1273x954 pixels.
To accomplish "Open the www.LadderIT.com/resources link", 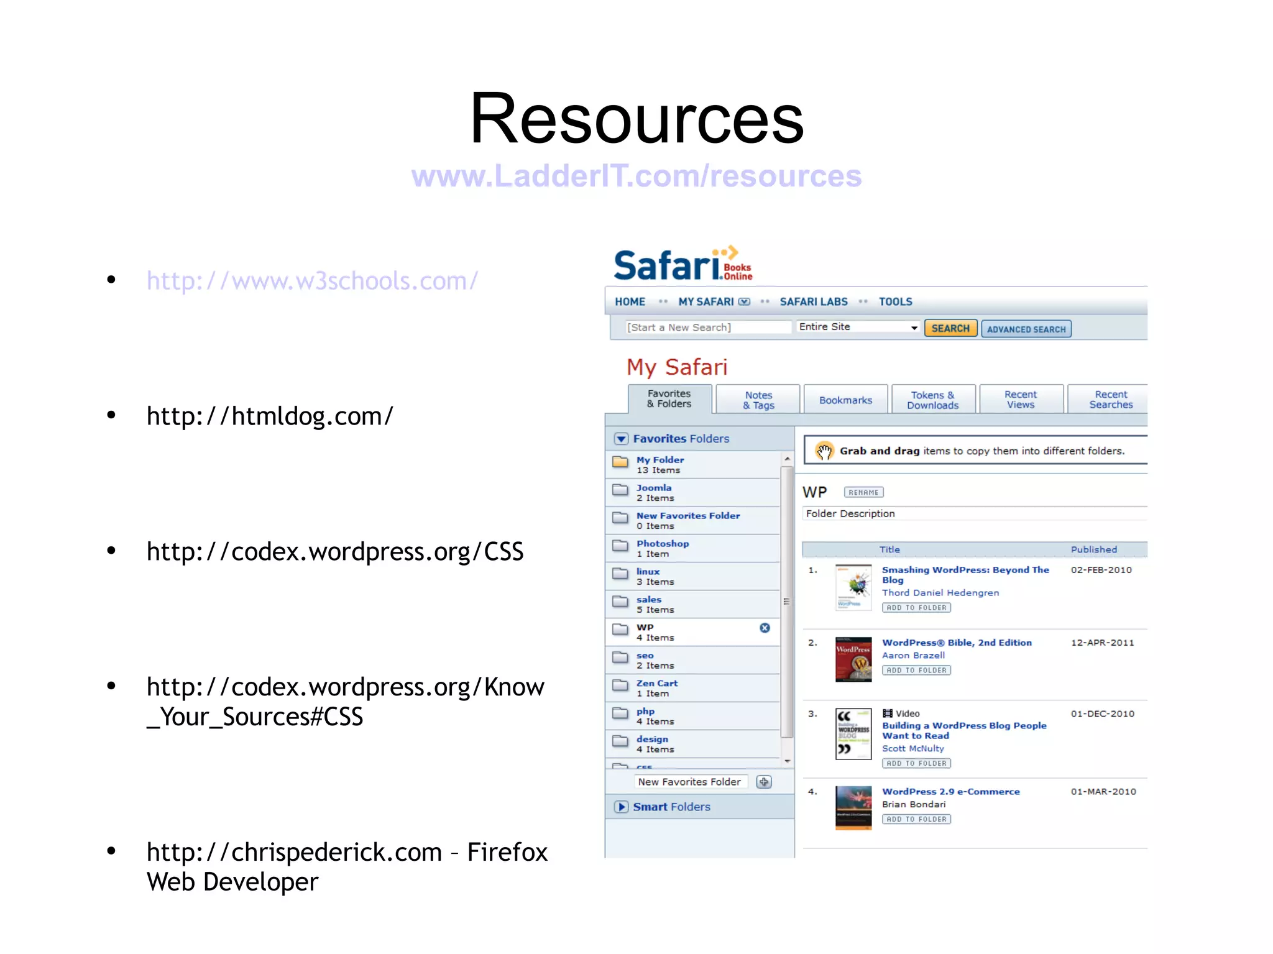I will click(x=636, y=176).
